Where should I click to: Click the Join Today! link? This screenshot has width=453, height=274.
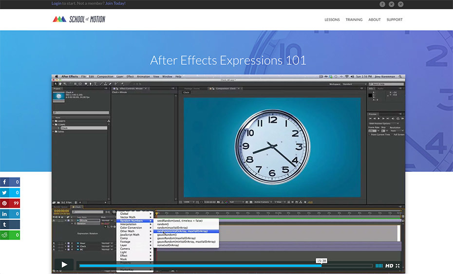tap(115, 3)
